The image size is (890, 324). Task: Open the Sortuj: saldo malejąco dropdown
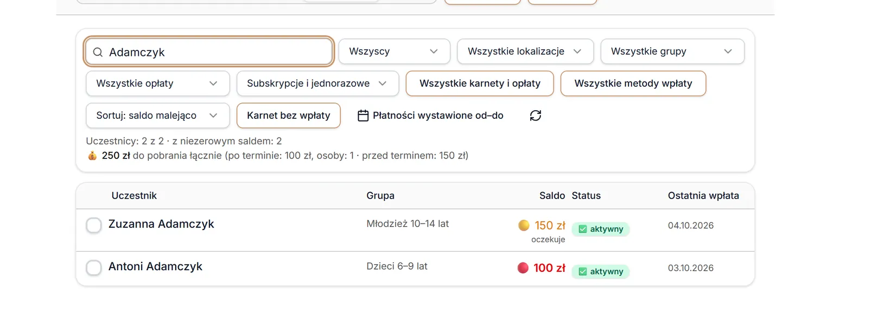click(x=158, y=116)
